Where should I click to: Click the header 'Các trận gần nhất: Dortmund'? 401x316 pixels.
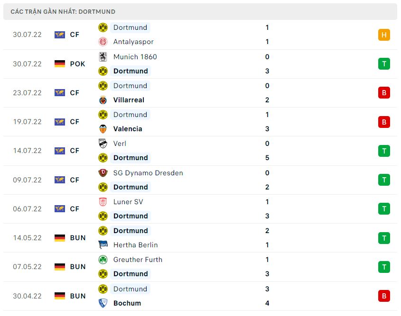tap(63, 11)
